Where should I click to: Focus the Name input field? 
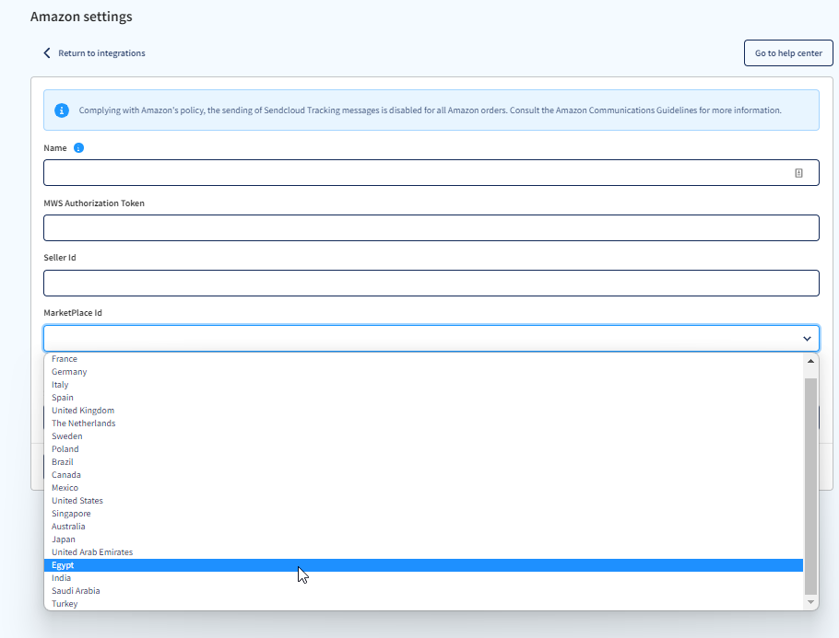(x=431, y=172)
